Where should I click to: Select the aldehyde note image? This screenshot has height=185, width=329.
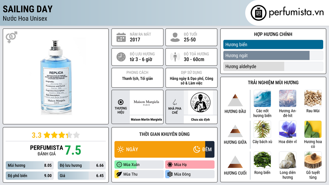point(288,99)
